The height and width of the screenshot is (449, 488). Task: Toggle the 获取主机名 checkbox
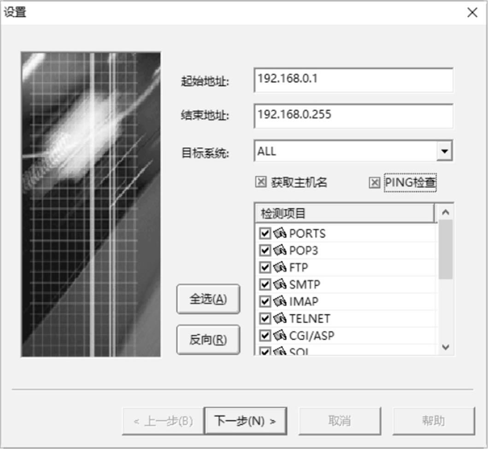tap(261, 182)
